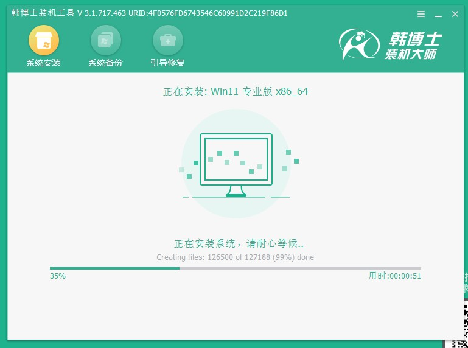
Task: Click the unfilled gray portion of progress bar
Action: pos(299,268)
